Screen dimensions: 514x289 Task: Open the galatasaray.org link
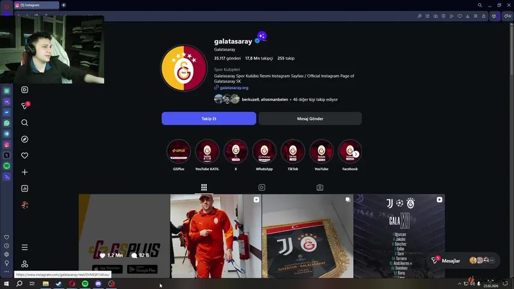coord(234,87)
